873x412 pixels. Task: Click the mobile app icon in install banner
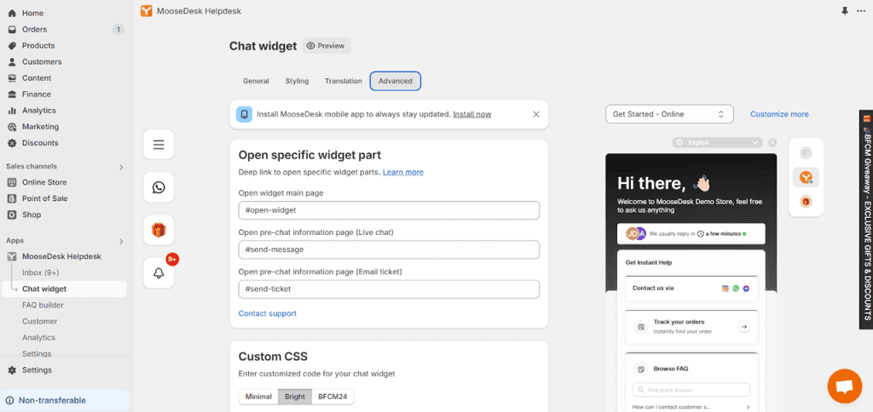[x=244, y=114]
